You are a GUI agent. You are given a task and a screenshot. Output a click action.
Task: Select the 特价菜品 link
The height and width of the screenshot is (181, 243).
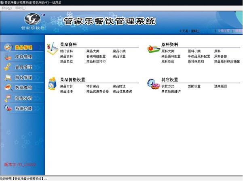(x=93, y=86)
